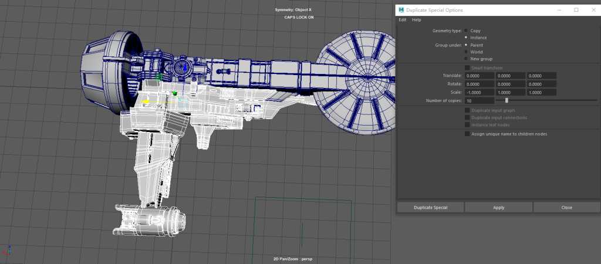Click the Maya icon in dialog title bar
This screenshot has width=601, height=264.
tap(401, 10)
